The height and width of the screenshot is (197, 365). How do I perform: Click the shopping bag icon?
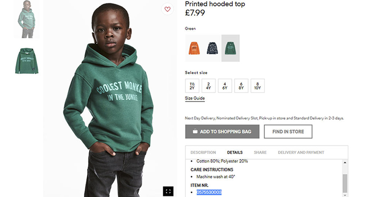point(194,131)
